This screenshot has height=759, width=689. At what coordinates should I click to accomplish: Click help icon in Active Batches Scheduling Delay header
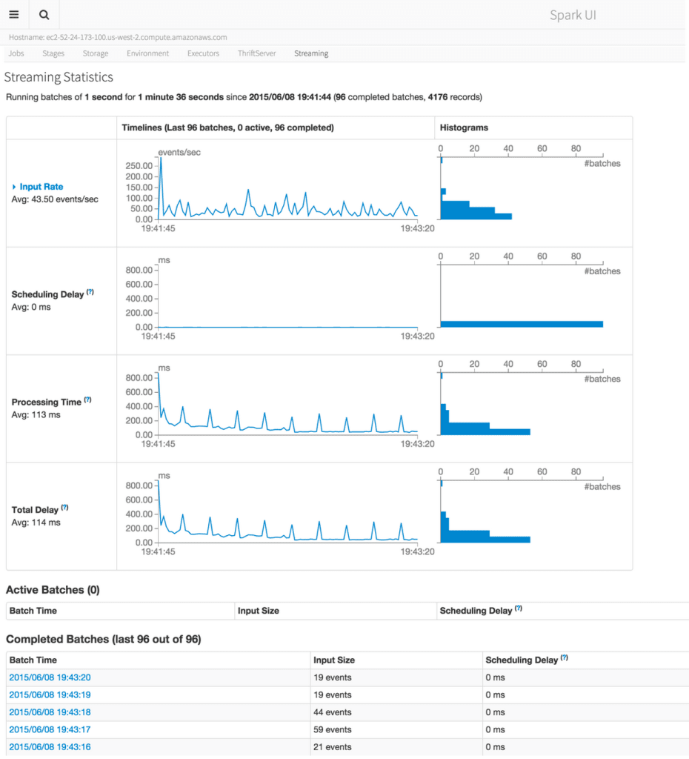[x=519, y=609]
